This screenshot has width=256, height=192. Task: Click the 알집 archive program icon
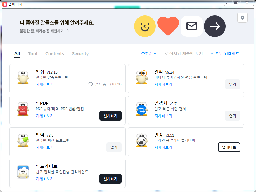point(23,77)
